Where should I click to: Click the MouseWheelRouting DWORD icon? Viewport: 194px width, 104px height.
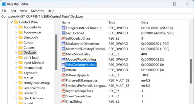coord(63,59)
